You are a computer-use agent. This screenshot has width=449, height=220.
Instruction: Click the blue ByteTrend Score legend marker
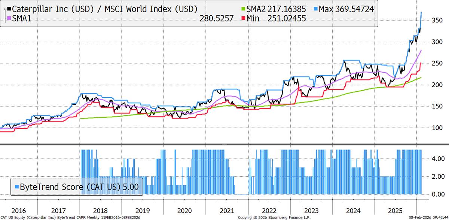pyautogui.click(x=17, y=186)
